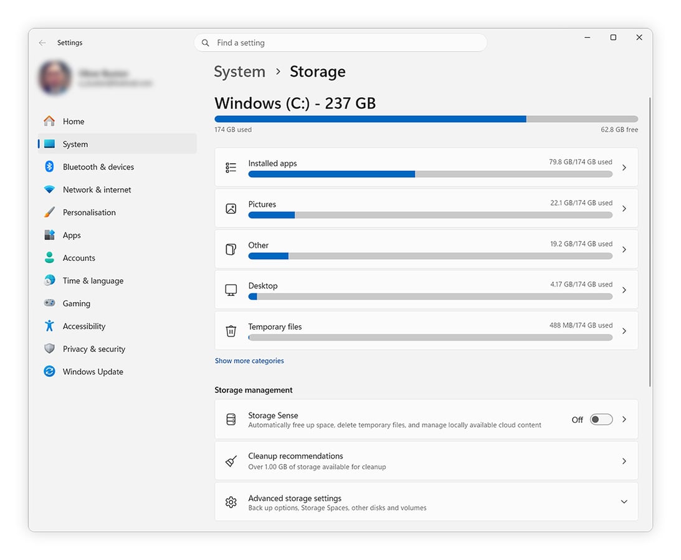Screen dimensions: 681x560
Task: Open the Temporary files label
Action: [x=275, y=326]
